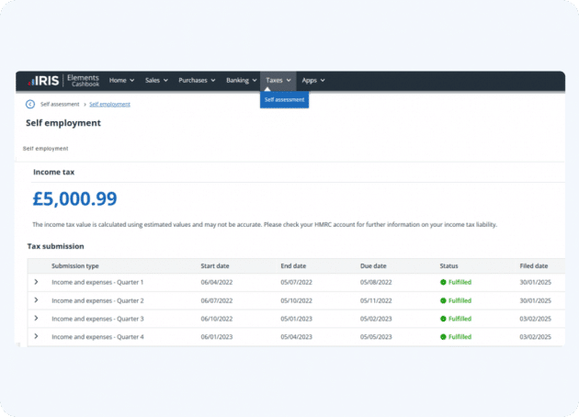Click end date 05/07/2022
579x417 pixels.
(x=296, y=282)
